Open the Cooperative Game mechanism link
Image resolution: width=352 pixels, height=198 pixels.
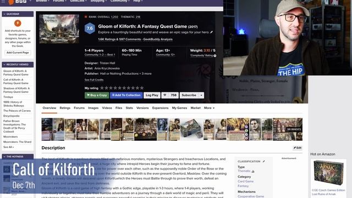click(251, 196)
